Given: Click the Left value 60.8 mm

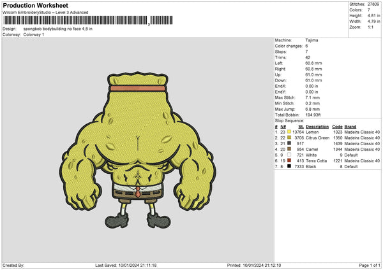Looking at the screenshot, I should (313, 63).
